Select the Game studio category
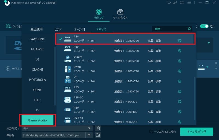The height and width of the screenshot is (140, 219). pyautogui.click(x=38, y=120)
